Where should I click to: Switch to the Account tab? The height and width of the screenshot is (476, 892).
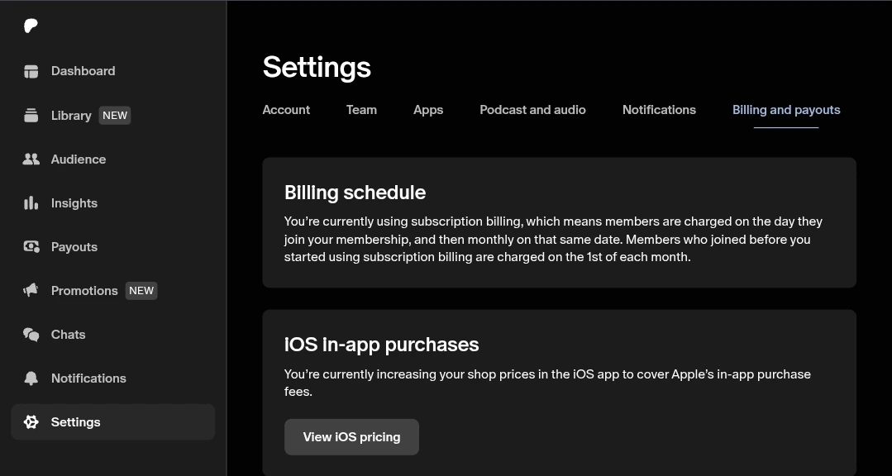pos(286,110)
